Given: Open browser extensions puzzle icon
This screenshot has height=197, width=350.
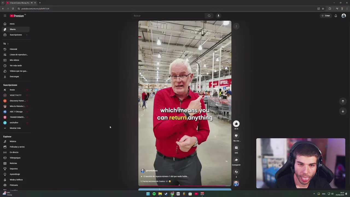Looking at the screenshot, I should coord(330,8).
